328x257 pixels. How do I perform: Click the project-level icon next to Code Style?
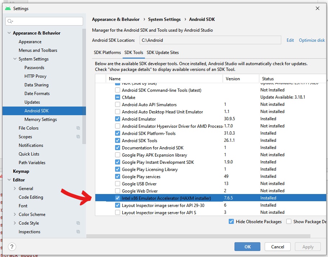pos(78,223)
